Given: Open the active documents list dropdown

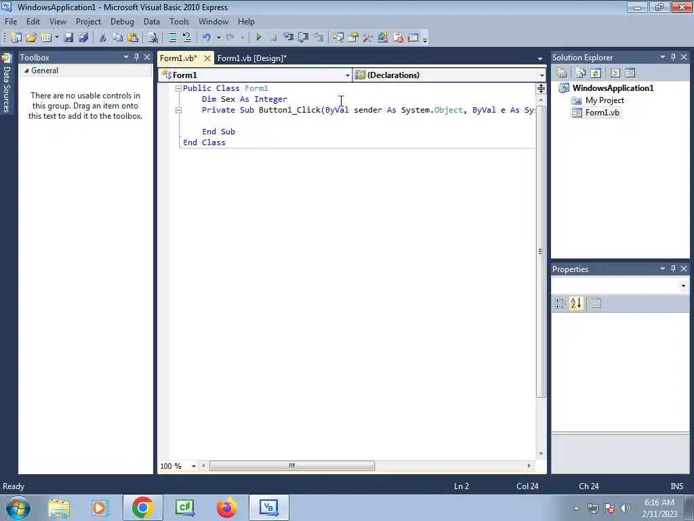Looking at the screenshot, I should click(540, 58).
